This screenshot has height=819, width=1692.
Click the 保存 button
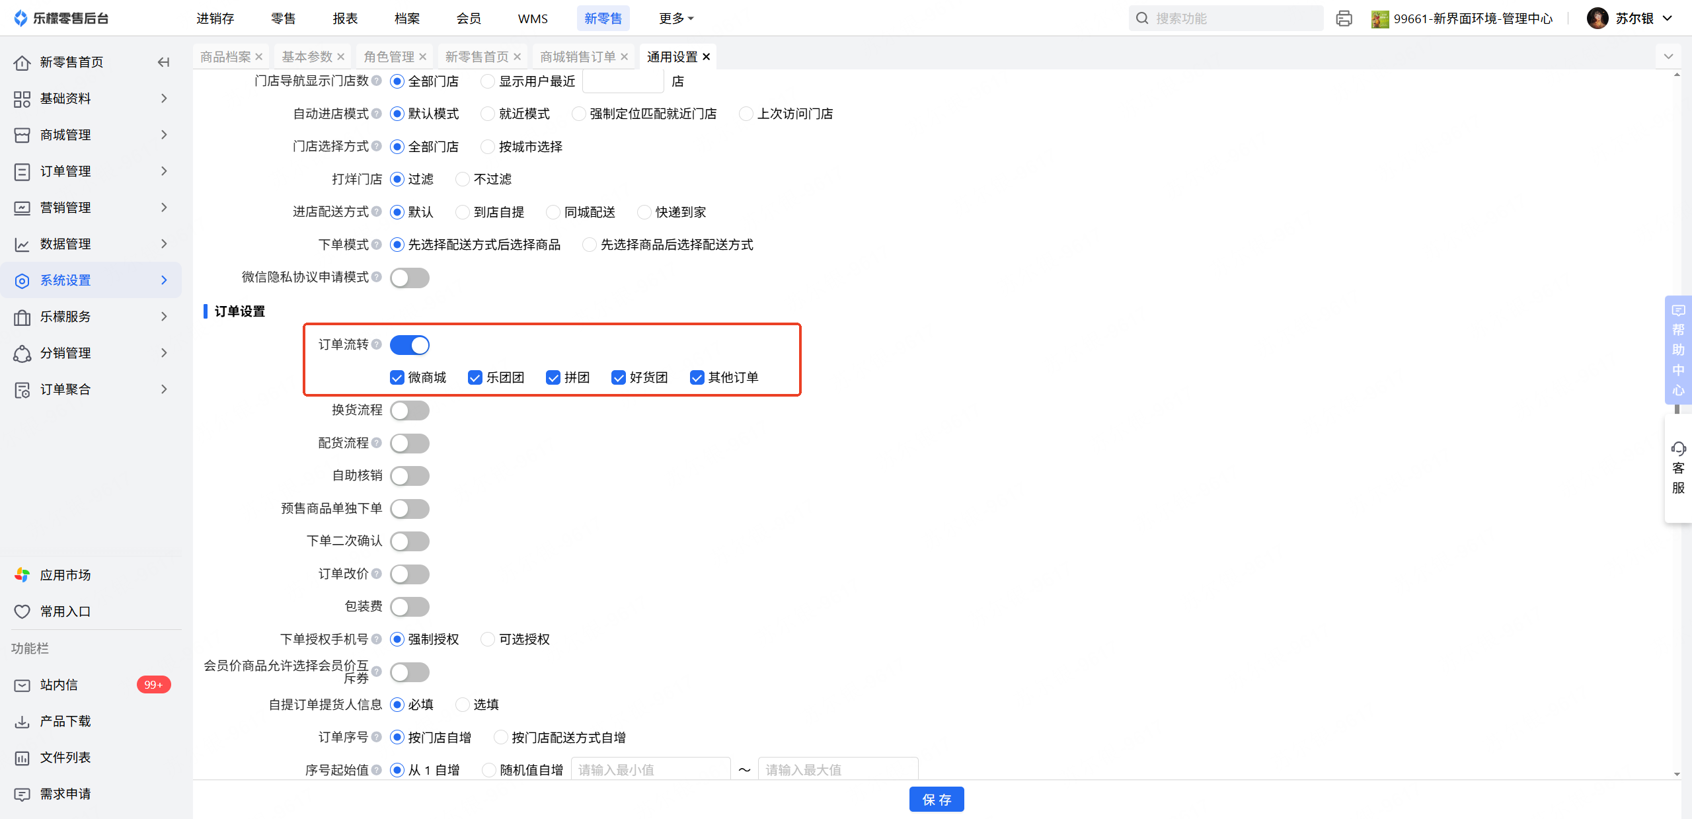(936, 799)
